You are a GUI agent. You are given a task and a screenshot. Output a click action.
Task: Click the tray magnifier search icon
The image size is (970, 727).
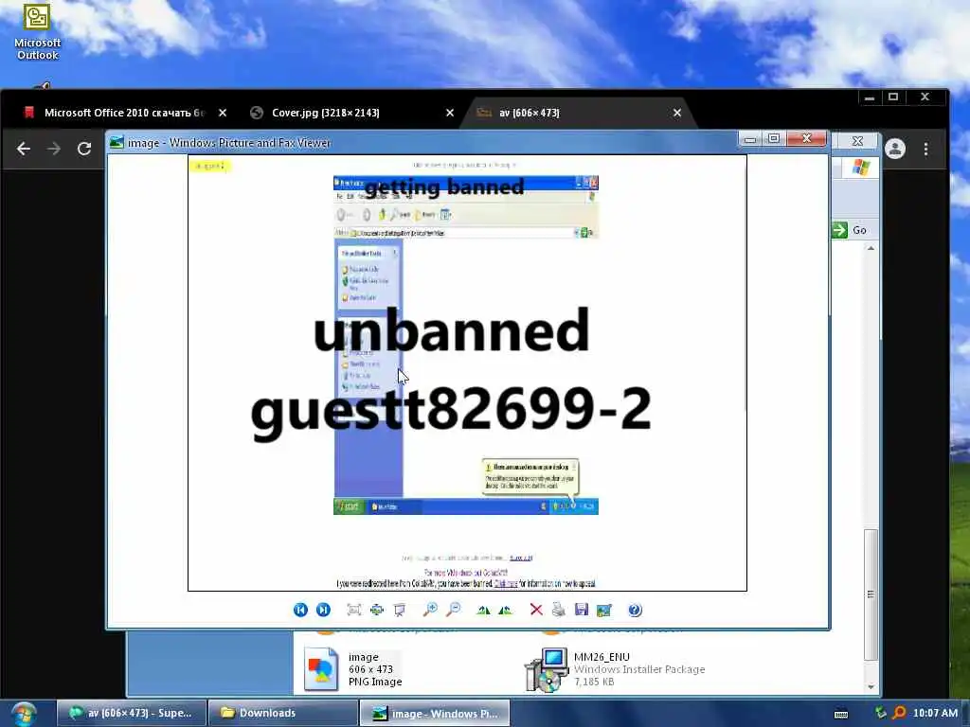pos(900,713)
